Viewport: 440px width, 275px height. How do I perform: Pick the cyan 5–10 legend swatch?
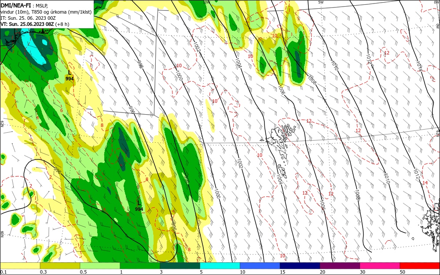coord(220,266)
